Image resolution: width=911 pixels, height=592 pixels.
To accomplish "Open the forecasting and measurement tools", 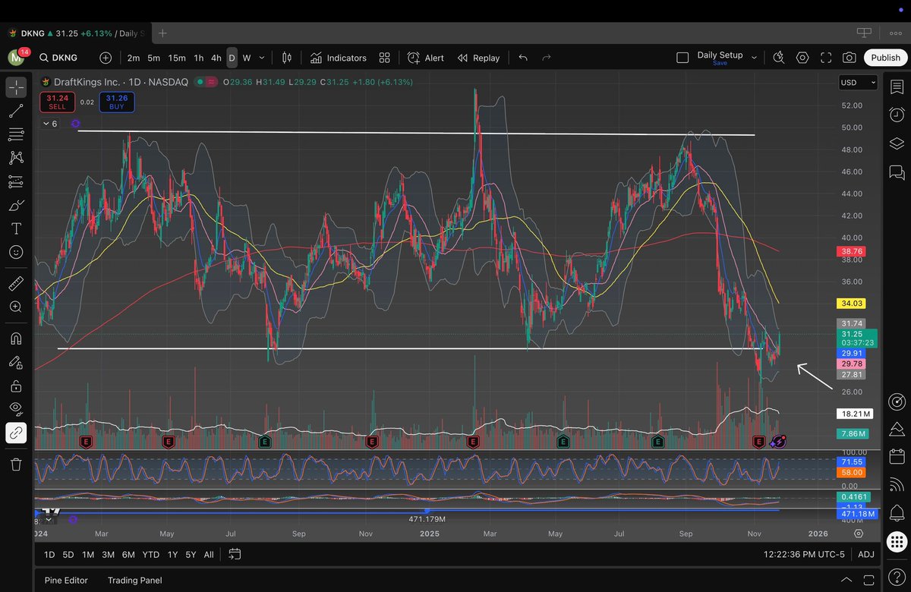I will (16, 181).
